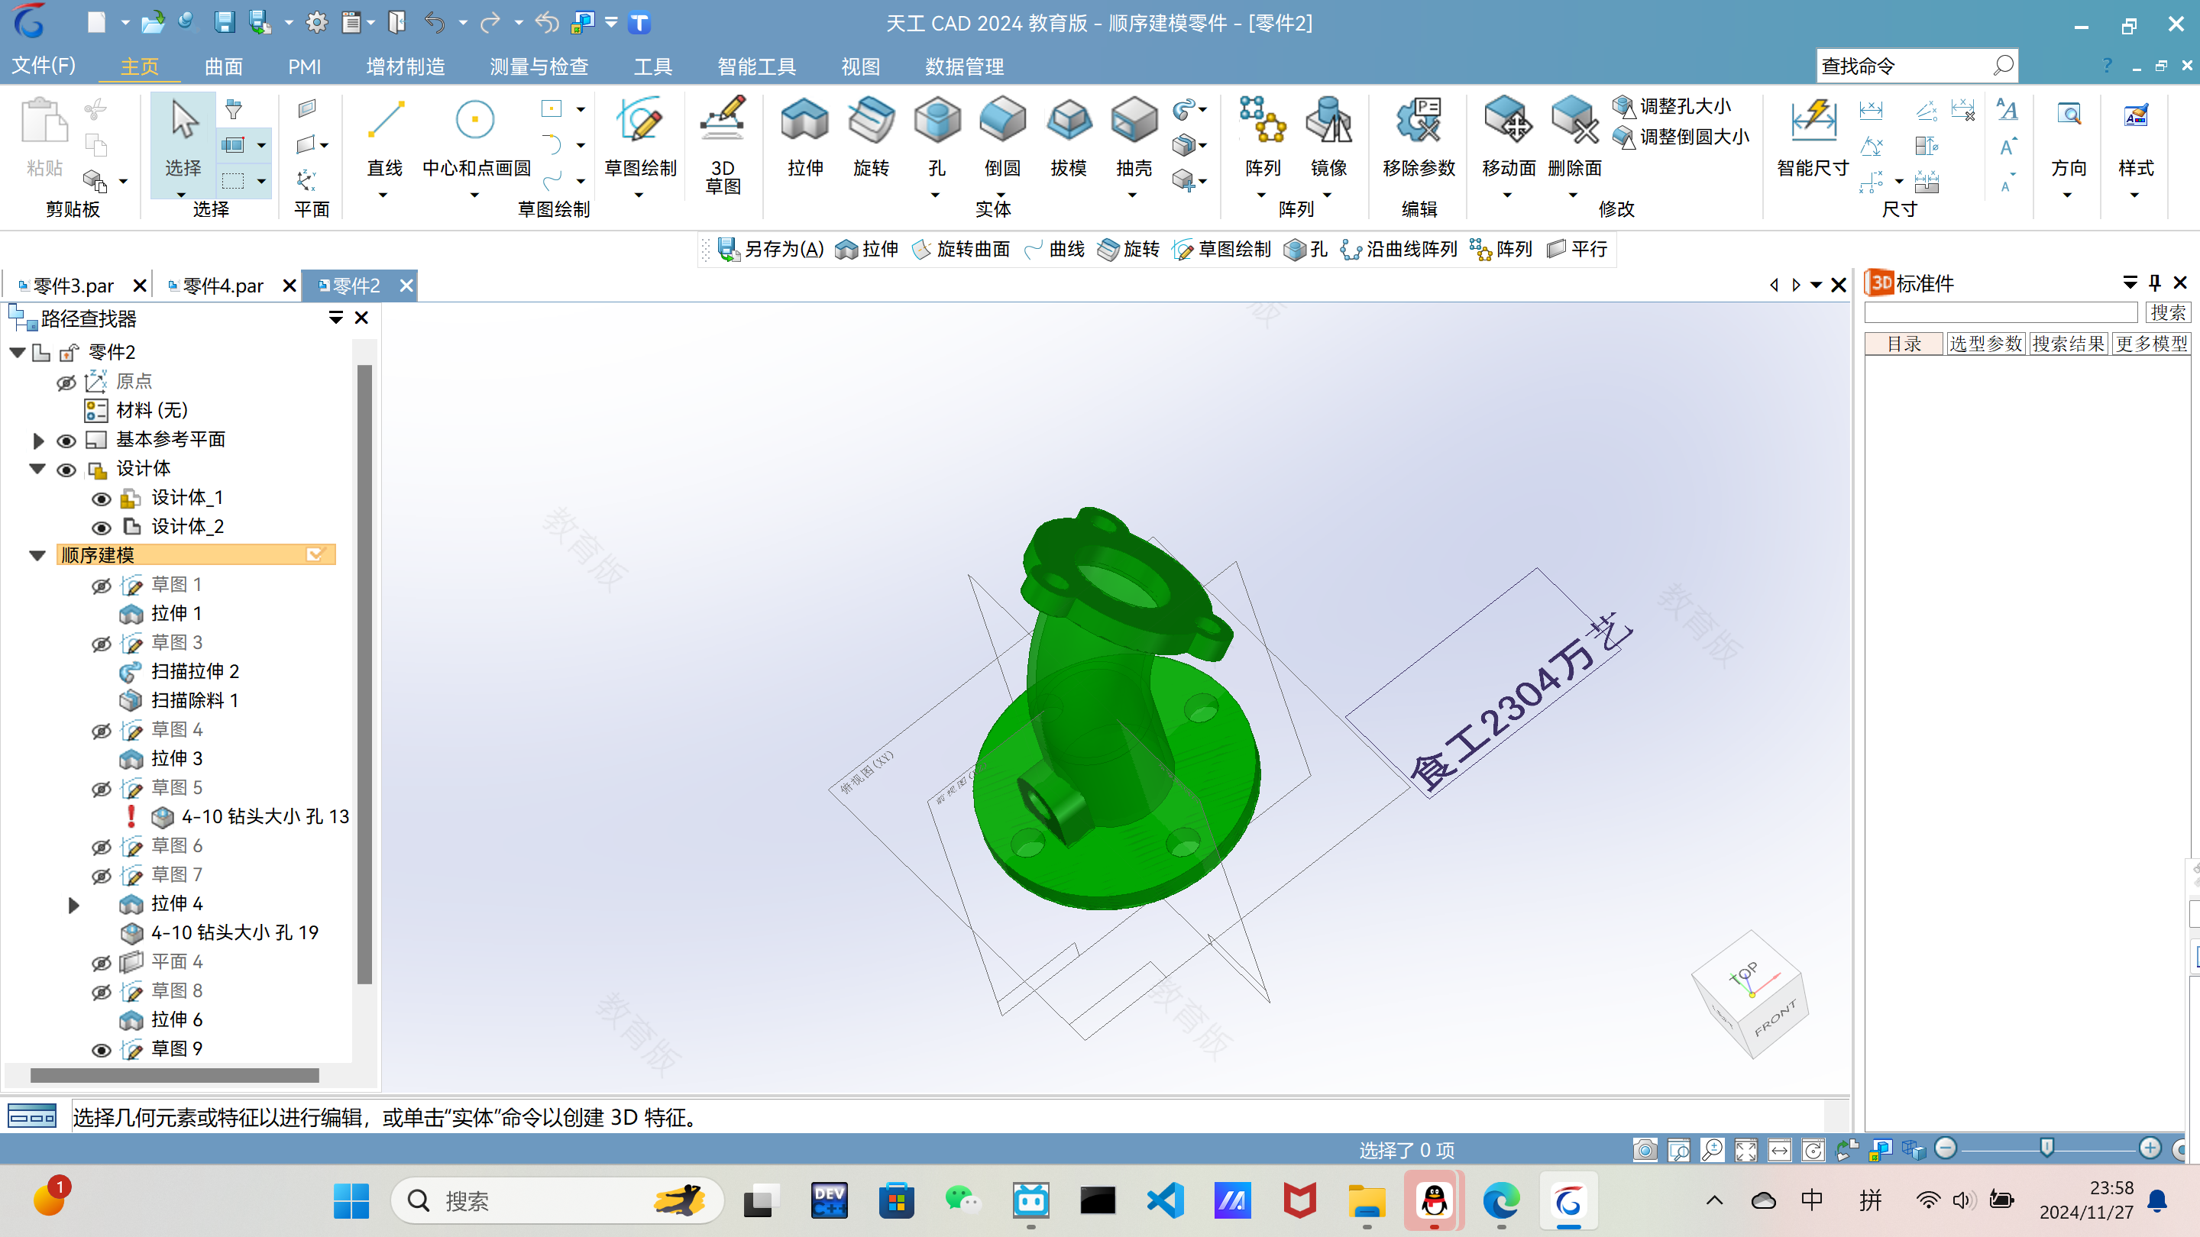Screen dimensions: 2200x1237
Task: Show 平面 4 via its eye icon
Action: coord(101,963)
